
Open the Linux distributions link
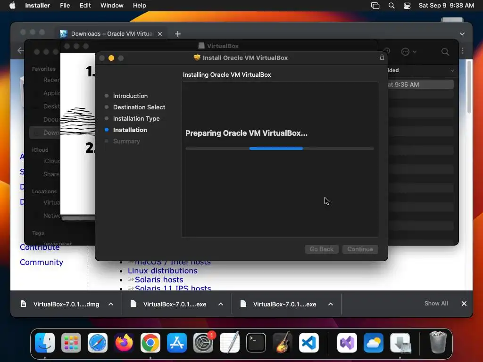[163, 271]
